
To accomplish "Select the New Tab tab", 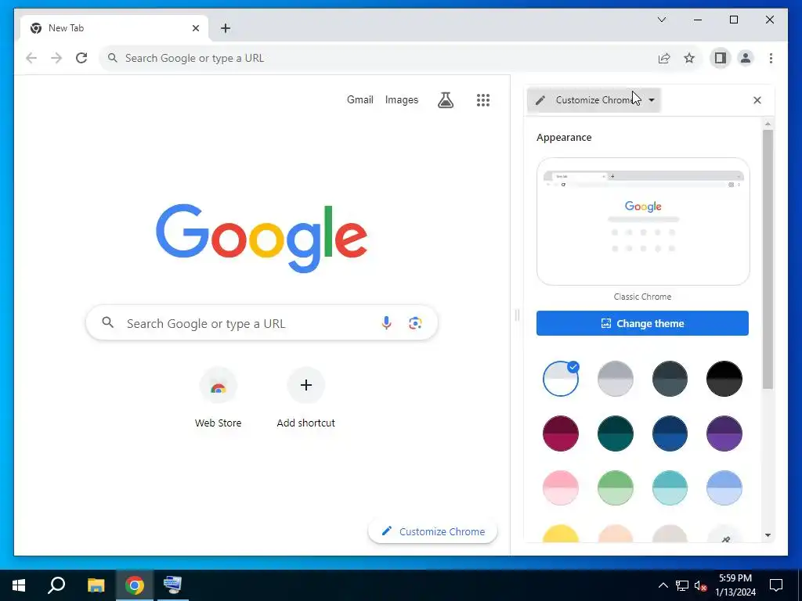I will (x=114, y=28).
